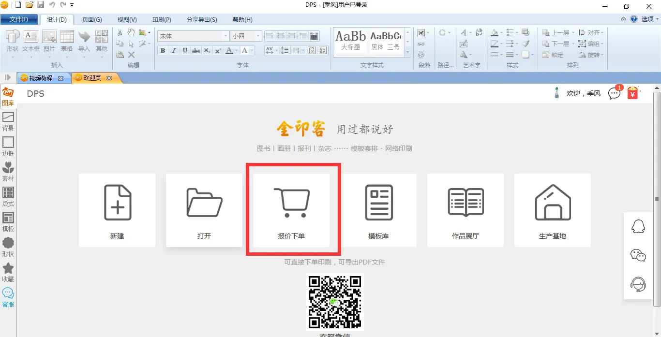661x337 pixels.
Task: Toggle underline text formatting
Action: click(185, 51)
